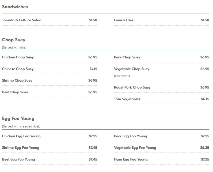Click the Chop Suey section heading
The height and width of the screenshot is (172, 213).
click(14, 40)
